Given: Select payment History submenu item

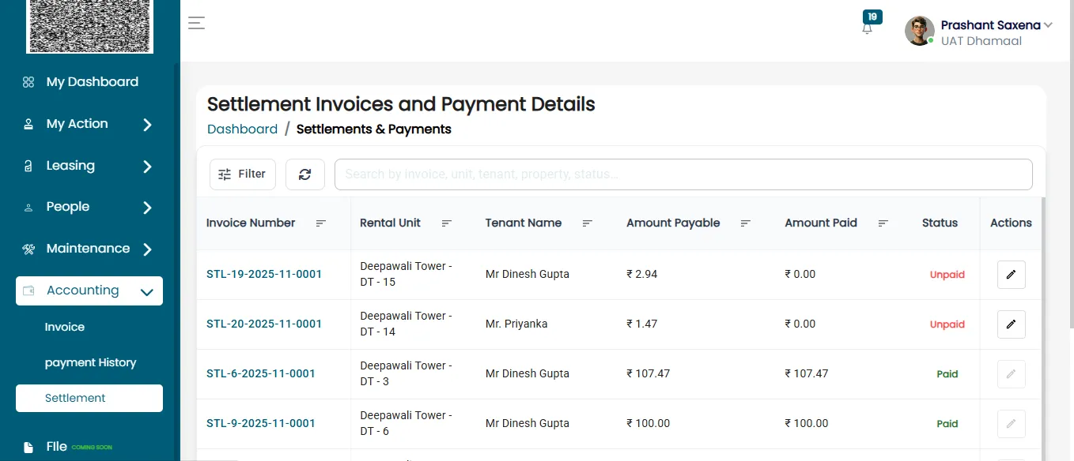Looking at the screenshot, I should [90, 362].
